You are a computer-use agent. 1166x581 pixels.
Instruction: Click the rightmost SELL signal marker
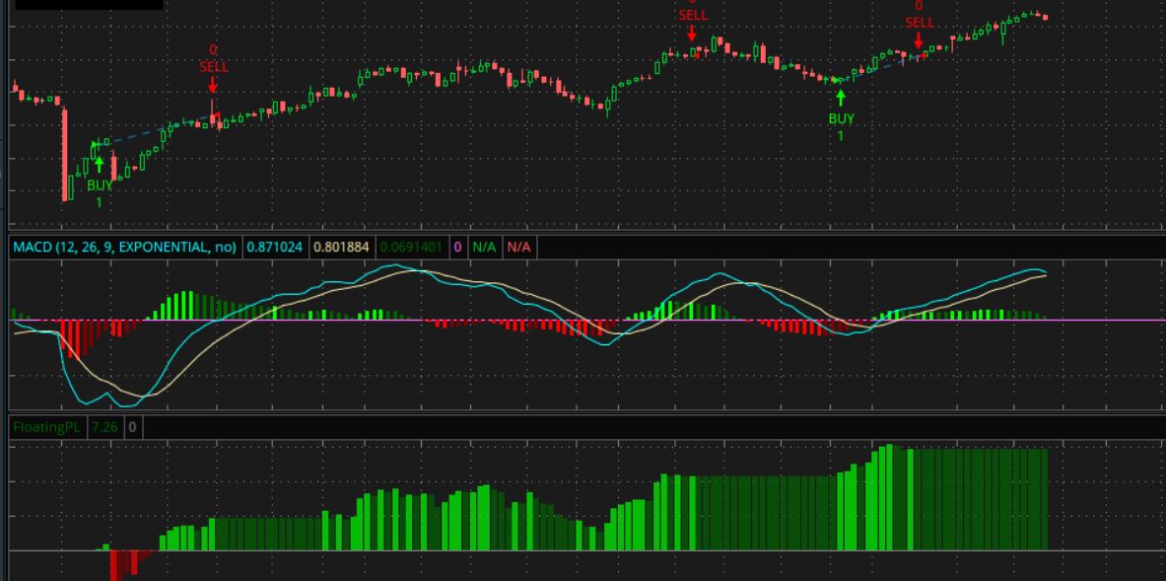tap(920, 25)
